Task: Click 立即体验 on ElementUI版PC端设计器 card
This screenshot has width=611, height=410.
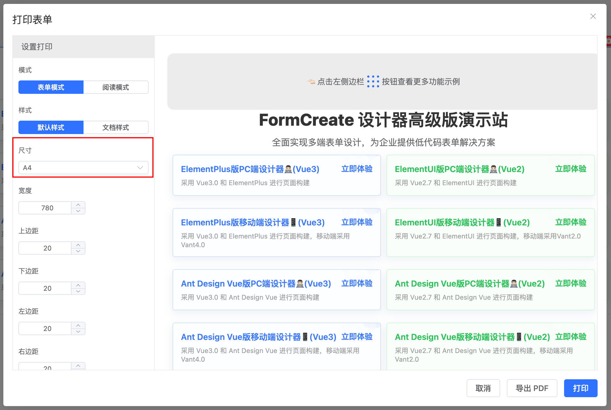Action: (x=571, y=169)
